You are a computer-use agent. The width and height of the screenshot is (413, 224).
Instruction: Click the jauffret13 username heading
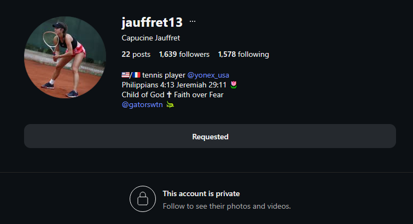tap(152, 22)
